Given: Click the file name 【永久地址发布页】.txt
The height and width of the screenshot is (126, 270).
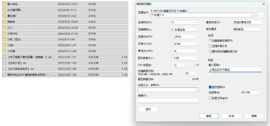Looking at the screenshot, I should [21, 69].
